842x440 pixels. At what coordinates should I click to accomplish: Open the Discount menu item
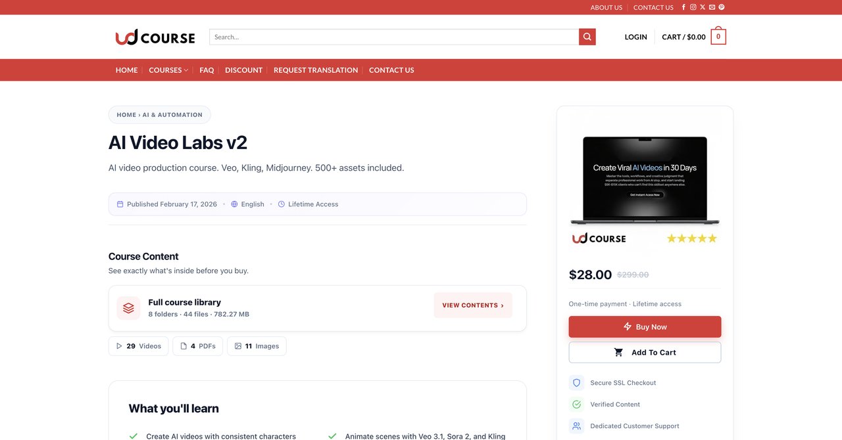pos(243,70)
